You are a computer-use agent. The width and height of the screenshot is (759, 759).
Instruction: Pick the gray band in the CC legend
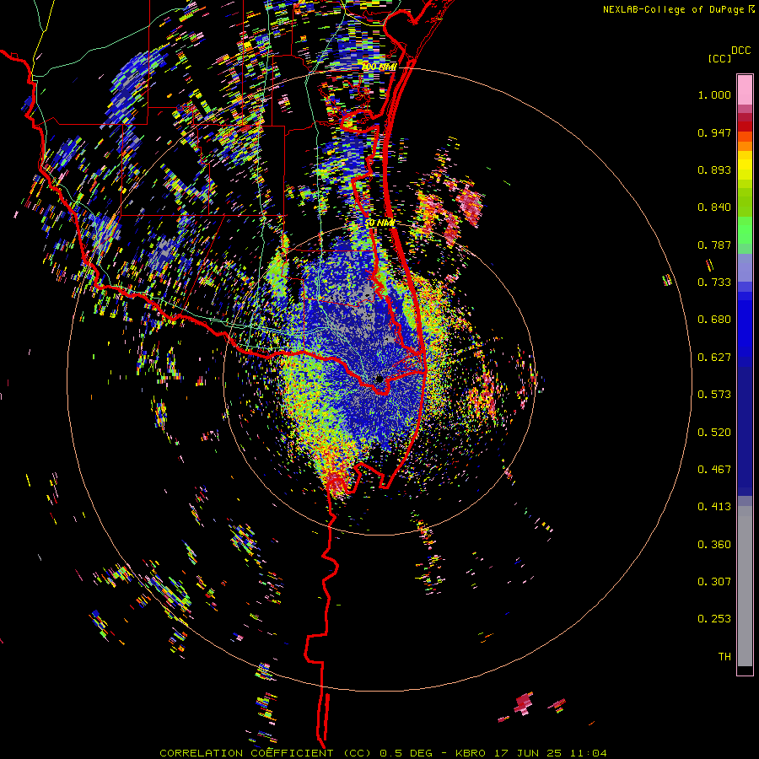click(x=745, y=586)
